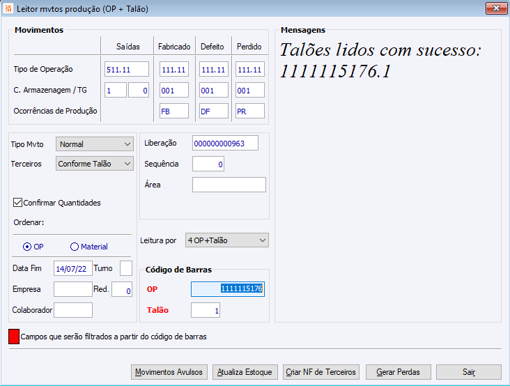Click Defeito C. Armazenagem field 001

coord(214,90)
